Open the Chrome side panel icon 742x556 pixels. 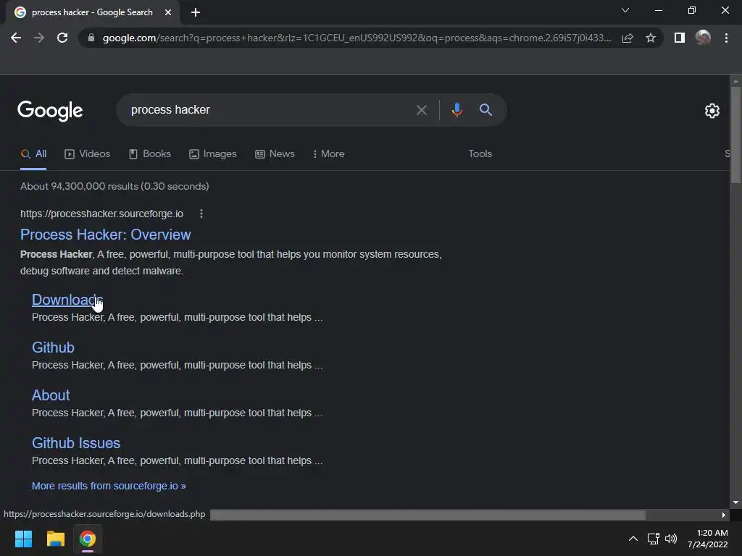click(680, 38)
